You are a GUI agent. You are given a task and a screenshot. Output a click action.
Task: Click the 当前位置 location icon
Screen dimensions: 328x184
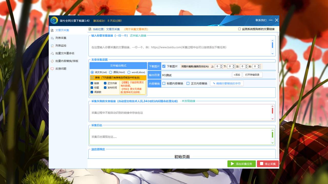click(90, 29)
